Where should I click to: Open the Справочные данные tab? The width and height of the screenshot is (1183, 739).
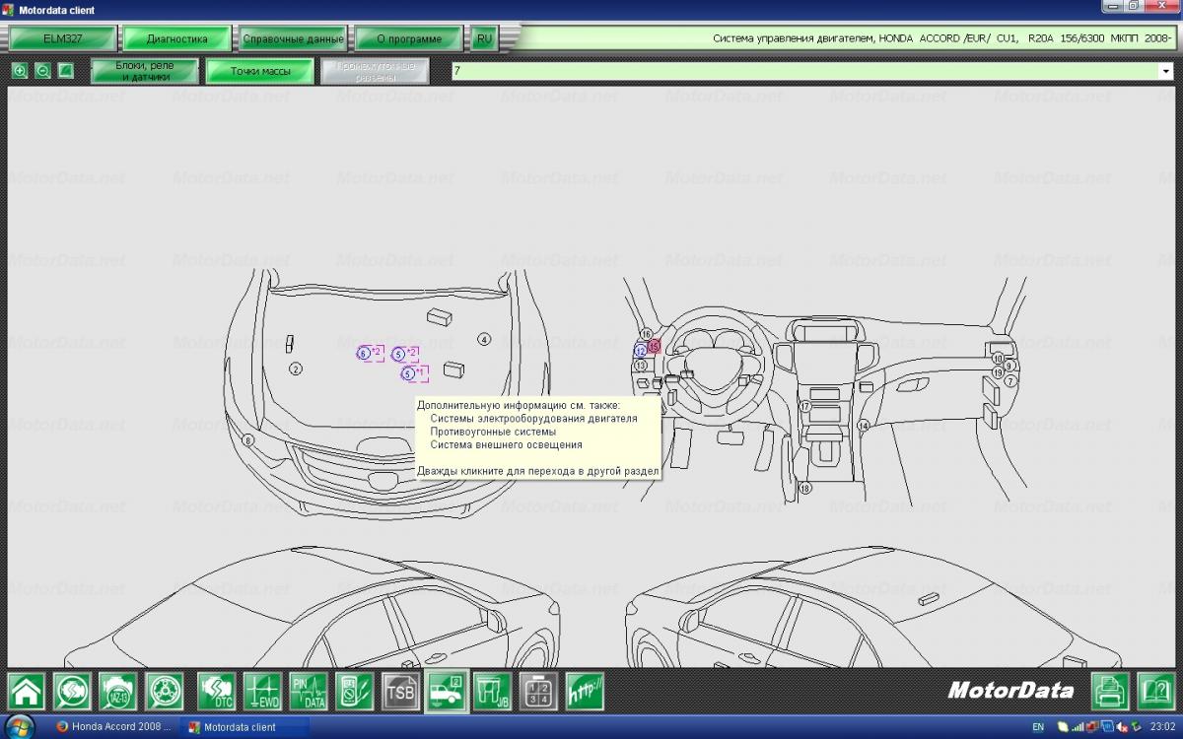coord(293,39)
